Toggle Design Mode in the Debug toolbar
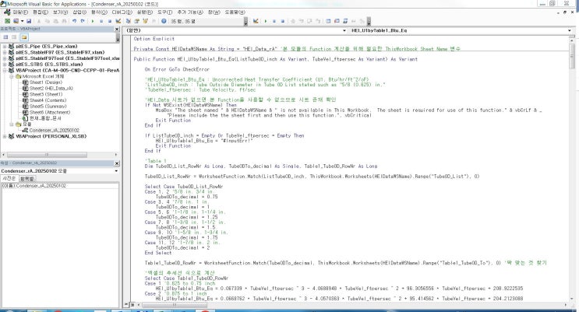Screen dimensions: 579x312 (x=256, y=21)
